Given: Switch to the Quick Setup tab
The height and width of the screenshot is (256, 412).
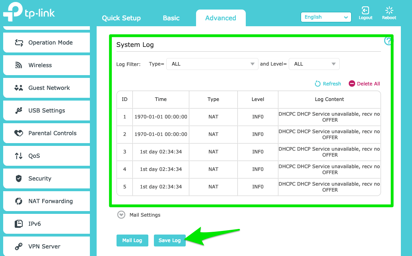Looking at the screenshot, I should tap(121, 18).
